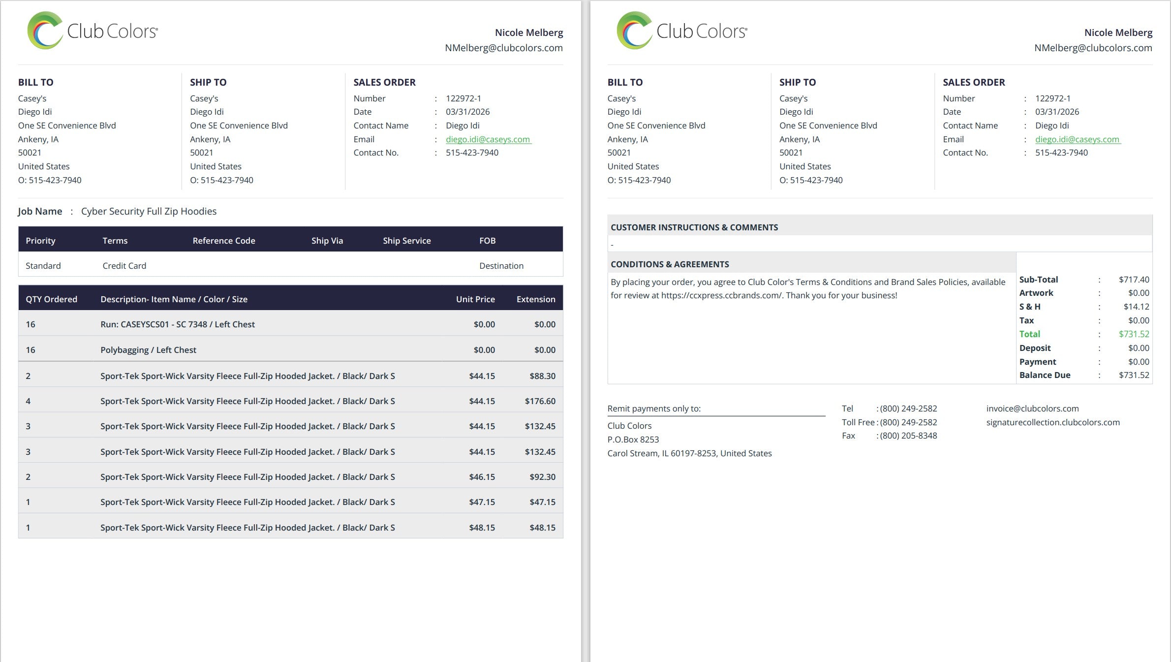Click NMelberg@clubcolors.com on the second page header
Screen dimensions: 1171x662
pyautogui.click(x=1093, y=48)
